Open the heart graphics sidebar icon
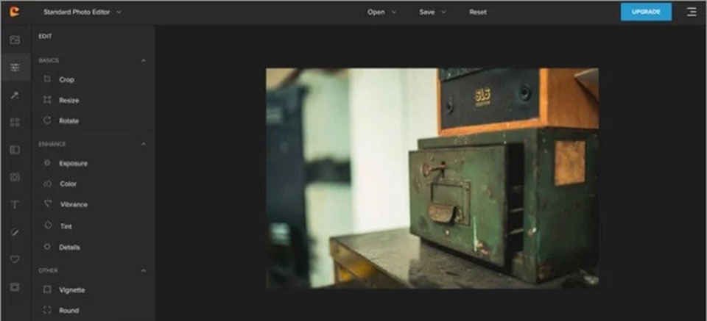707x321 pixels. coord(15,259)
